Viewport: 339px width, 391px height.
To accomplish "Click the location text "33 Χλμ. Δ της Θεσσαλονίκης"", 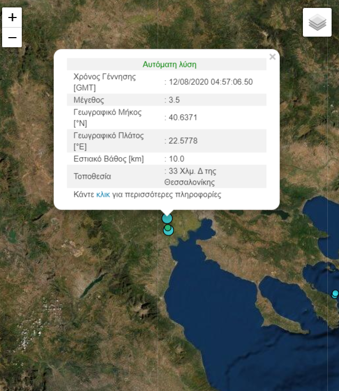I will 192,176.
